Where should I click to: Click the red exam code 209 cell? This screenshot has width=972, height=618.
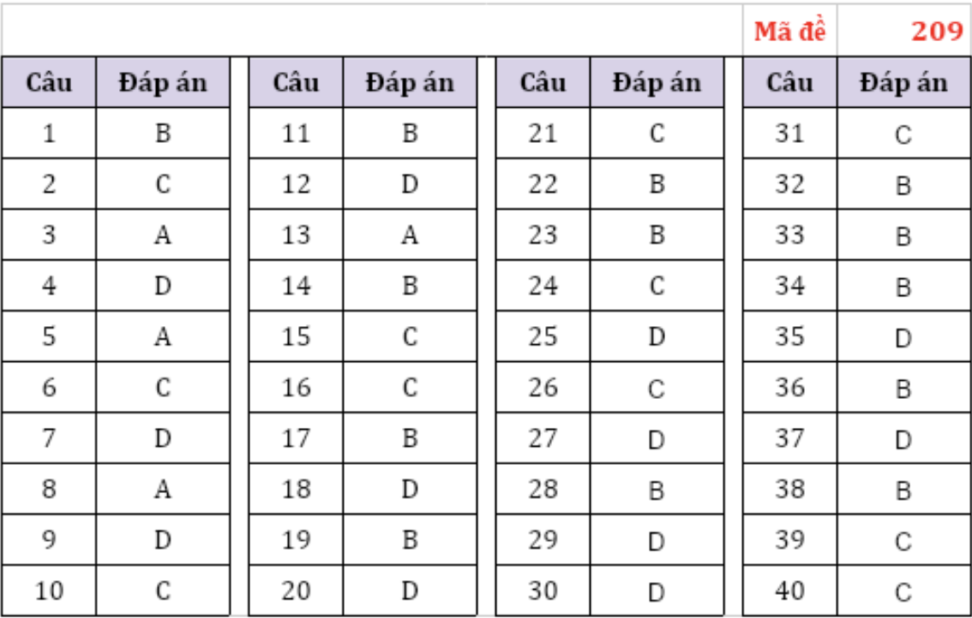[937, 32]
